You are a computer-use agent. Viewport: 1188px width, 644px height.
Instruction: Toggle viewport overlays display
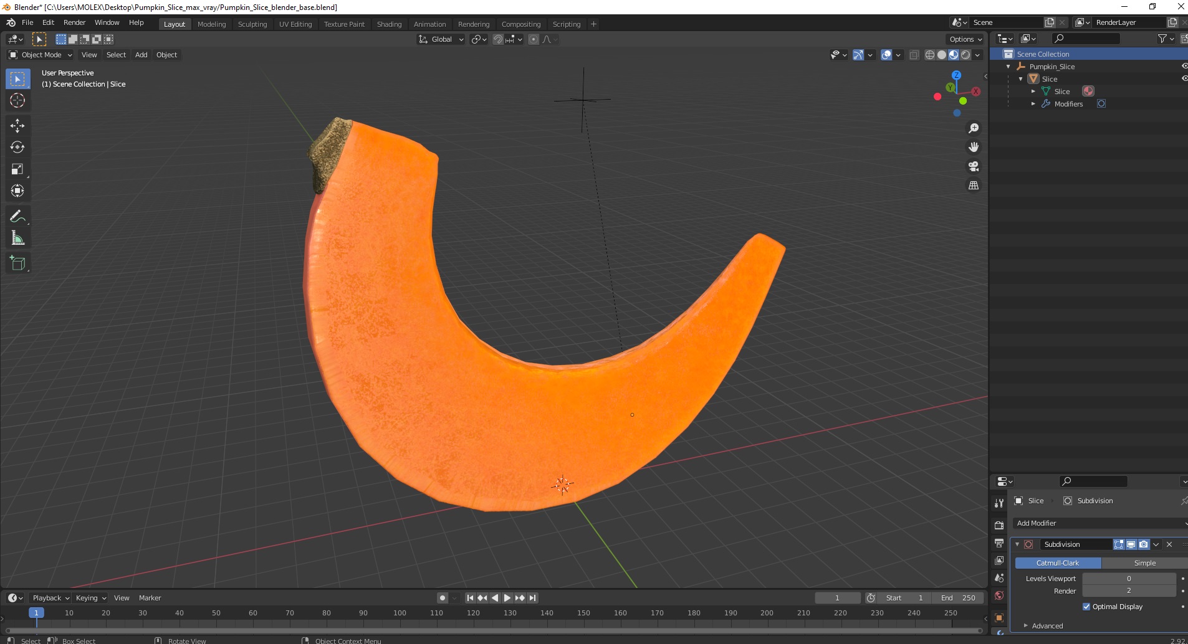click(x=886, y=55)
